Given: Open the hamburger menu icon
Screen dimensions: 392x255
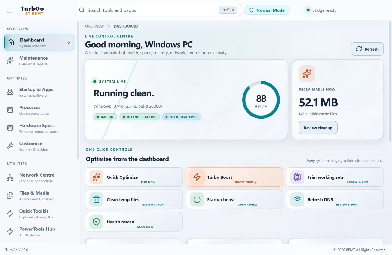Looking at the screenshot, I should coord(10,10).
